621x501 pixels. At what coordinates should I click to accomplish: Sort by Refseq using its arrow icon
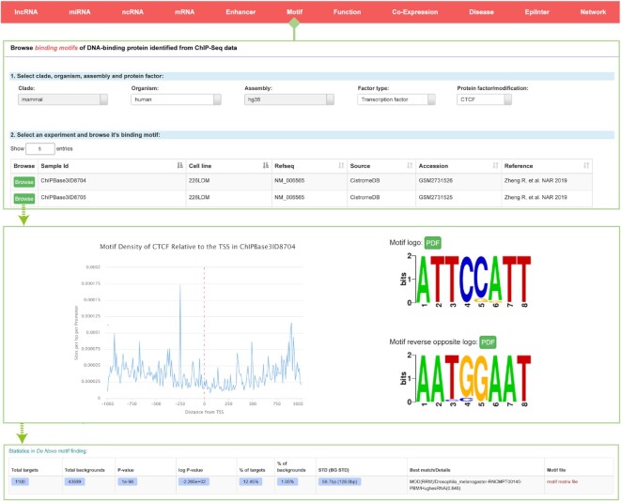pyautogui.click(x=341, y=166)
